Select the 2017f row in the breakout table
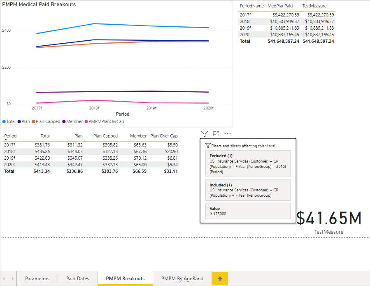The image size is (370, 286). [91, 145]
